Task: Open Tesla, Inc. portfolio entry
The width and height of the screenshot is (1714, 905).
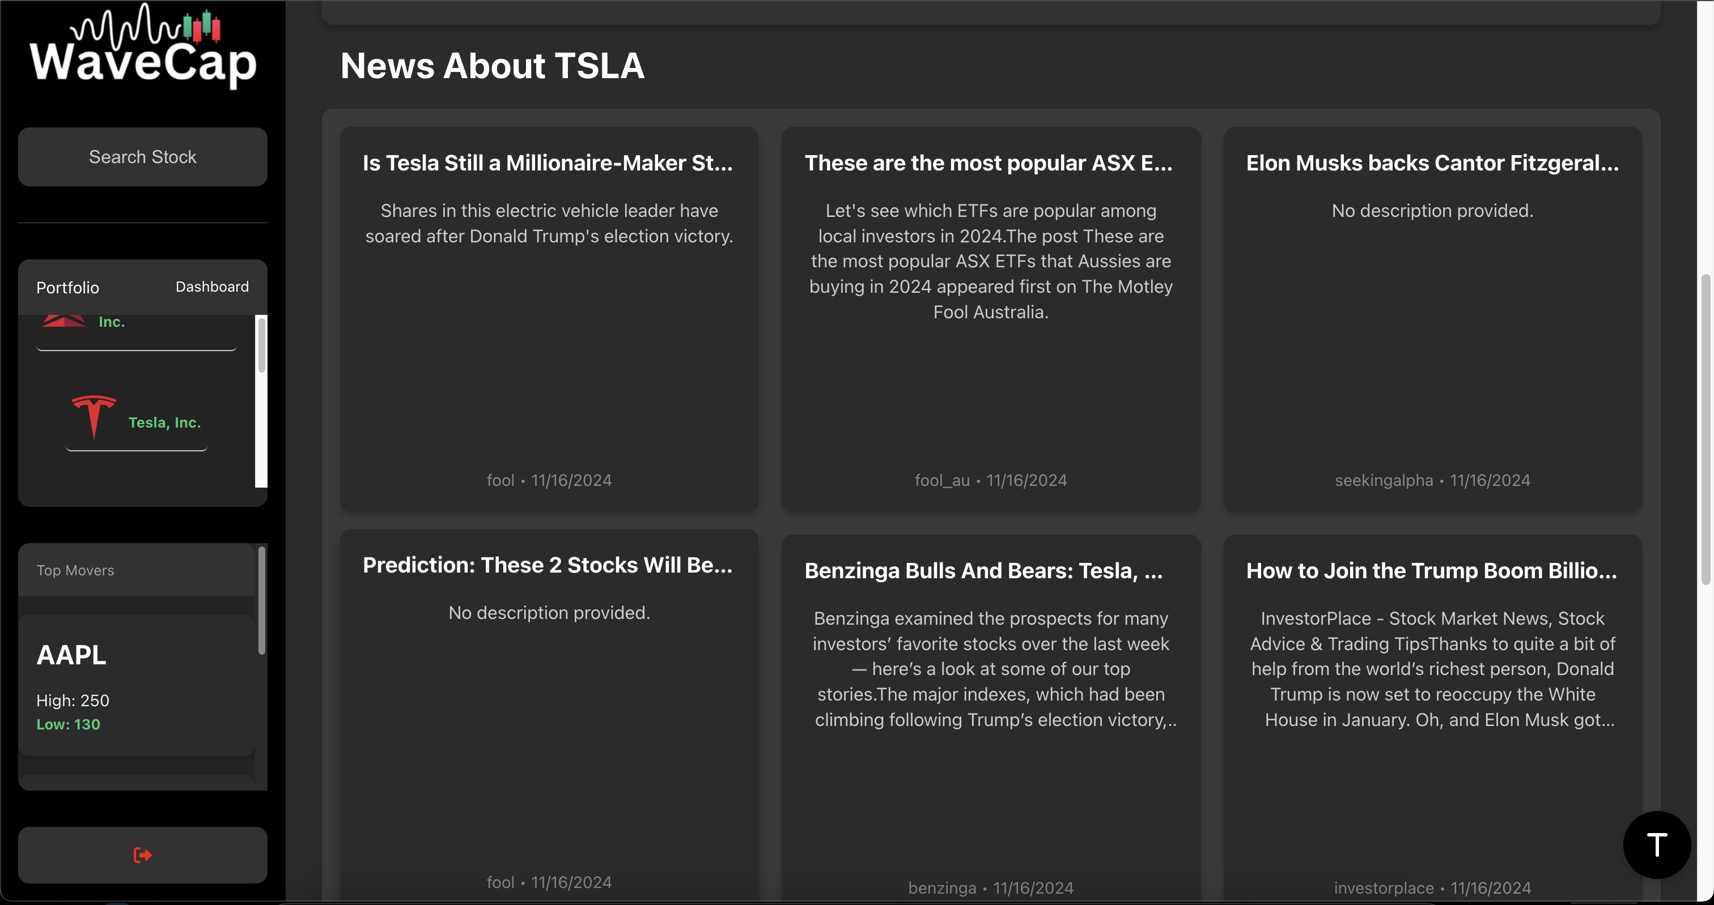Action: pos(164,422)
